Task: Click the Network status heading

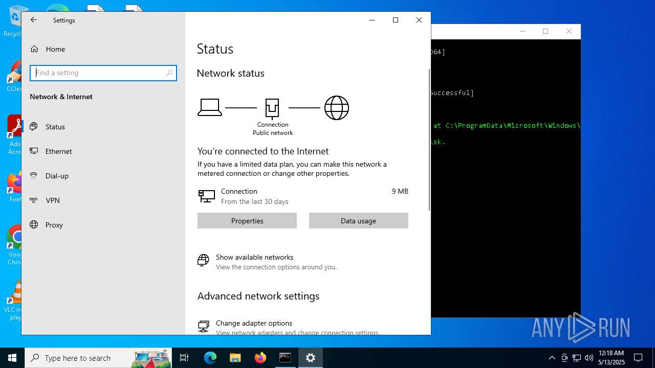Action: [x=230, y=73]
